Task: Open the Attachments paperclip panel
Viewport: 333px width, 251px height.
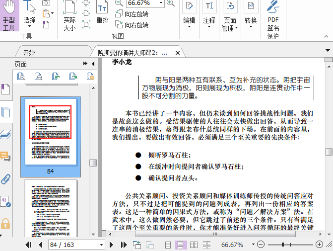Action: click(x=5, y=179)
